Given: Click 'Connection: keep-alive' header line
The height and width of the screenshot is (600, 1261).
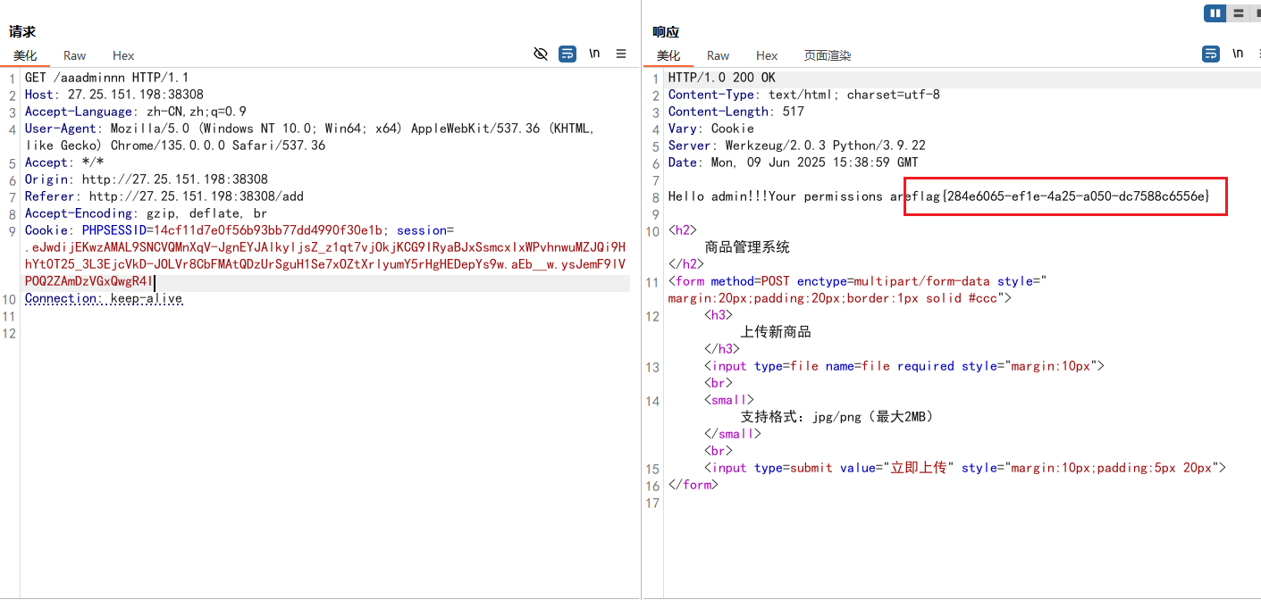Looking at the screenshot, I should coord(104,299).
